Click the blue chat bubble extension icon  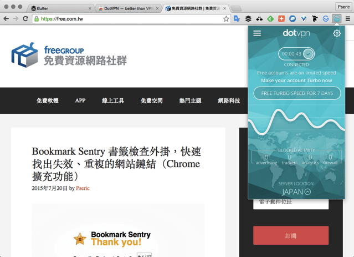point(293,19)
